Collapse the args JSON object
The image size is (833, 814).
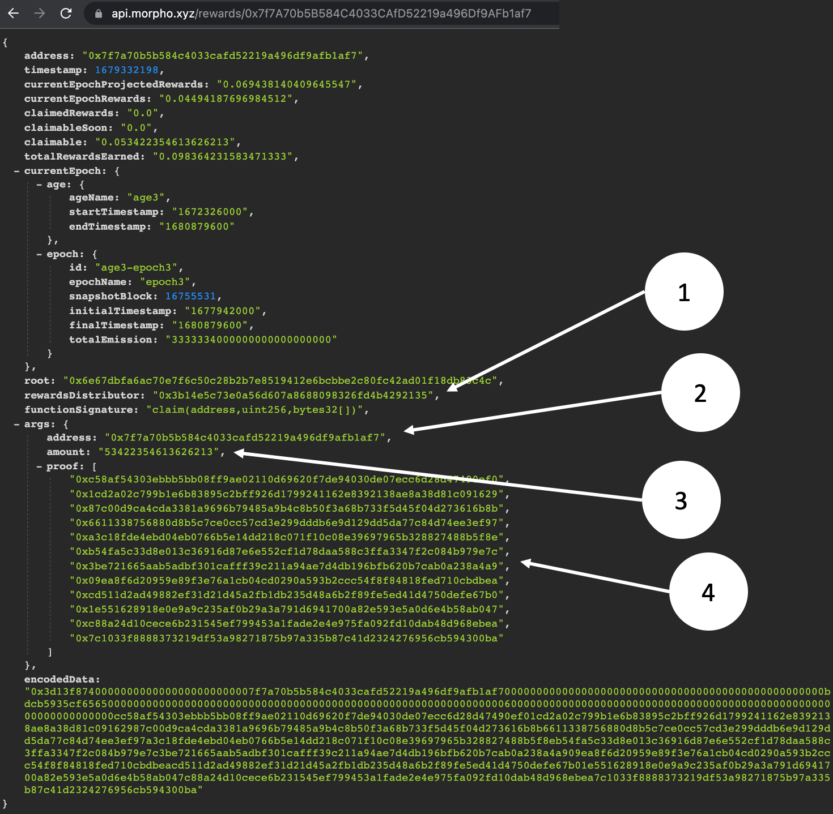(17, 424)
